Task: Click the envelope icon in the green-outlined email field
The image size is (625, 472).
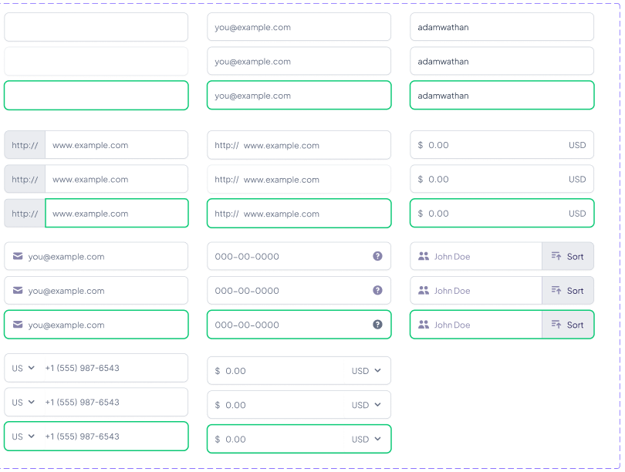Action: point(18,325)
